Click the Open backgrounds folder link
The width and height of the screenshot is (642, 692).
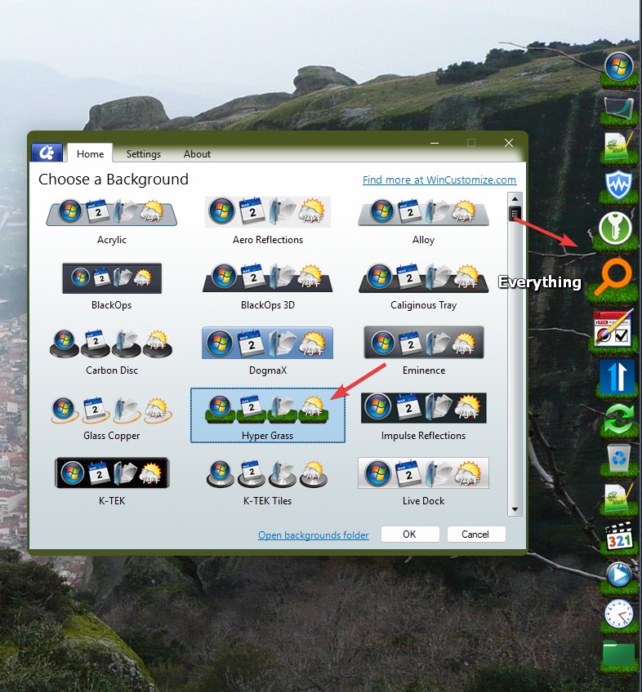(314, 535)
